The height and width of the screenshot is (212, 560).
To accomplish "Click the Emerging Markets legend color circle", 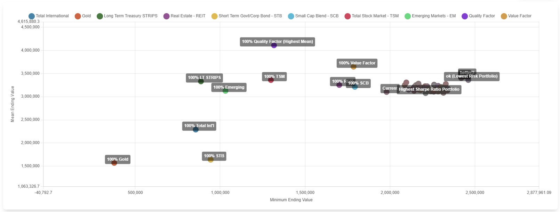I will coord(408,16).
